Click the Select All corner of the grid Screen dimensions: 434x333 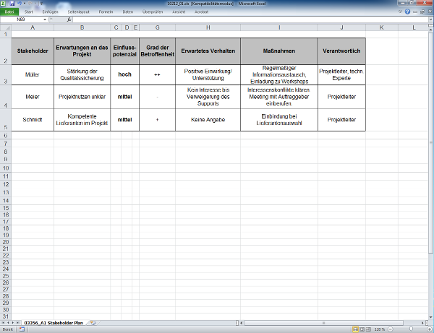point(4,27)
